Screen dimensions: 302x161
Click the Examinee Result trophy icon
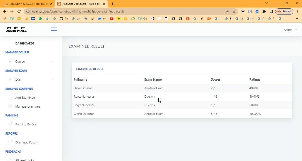(x=10, y=142)
